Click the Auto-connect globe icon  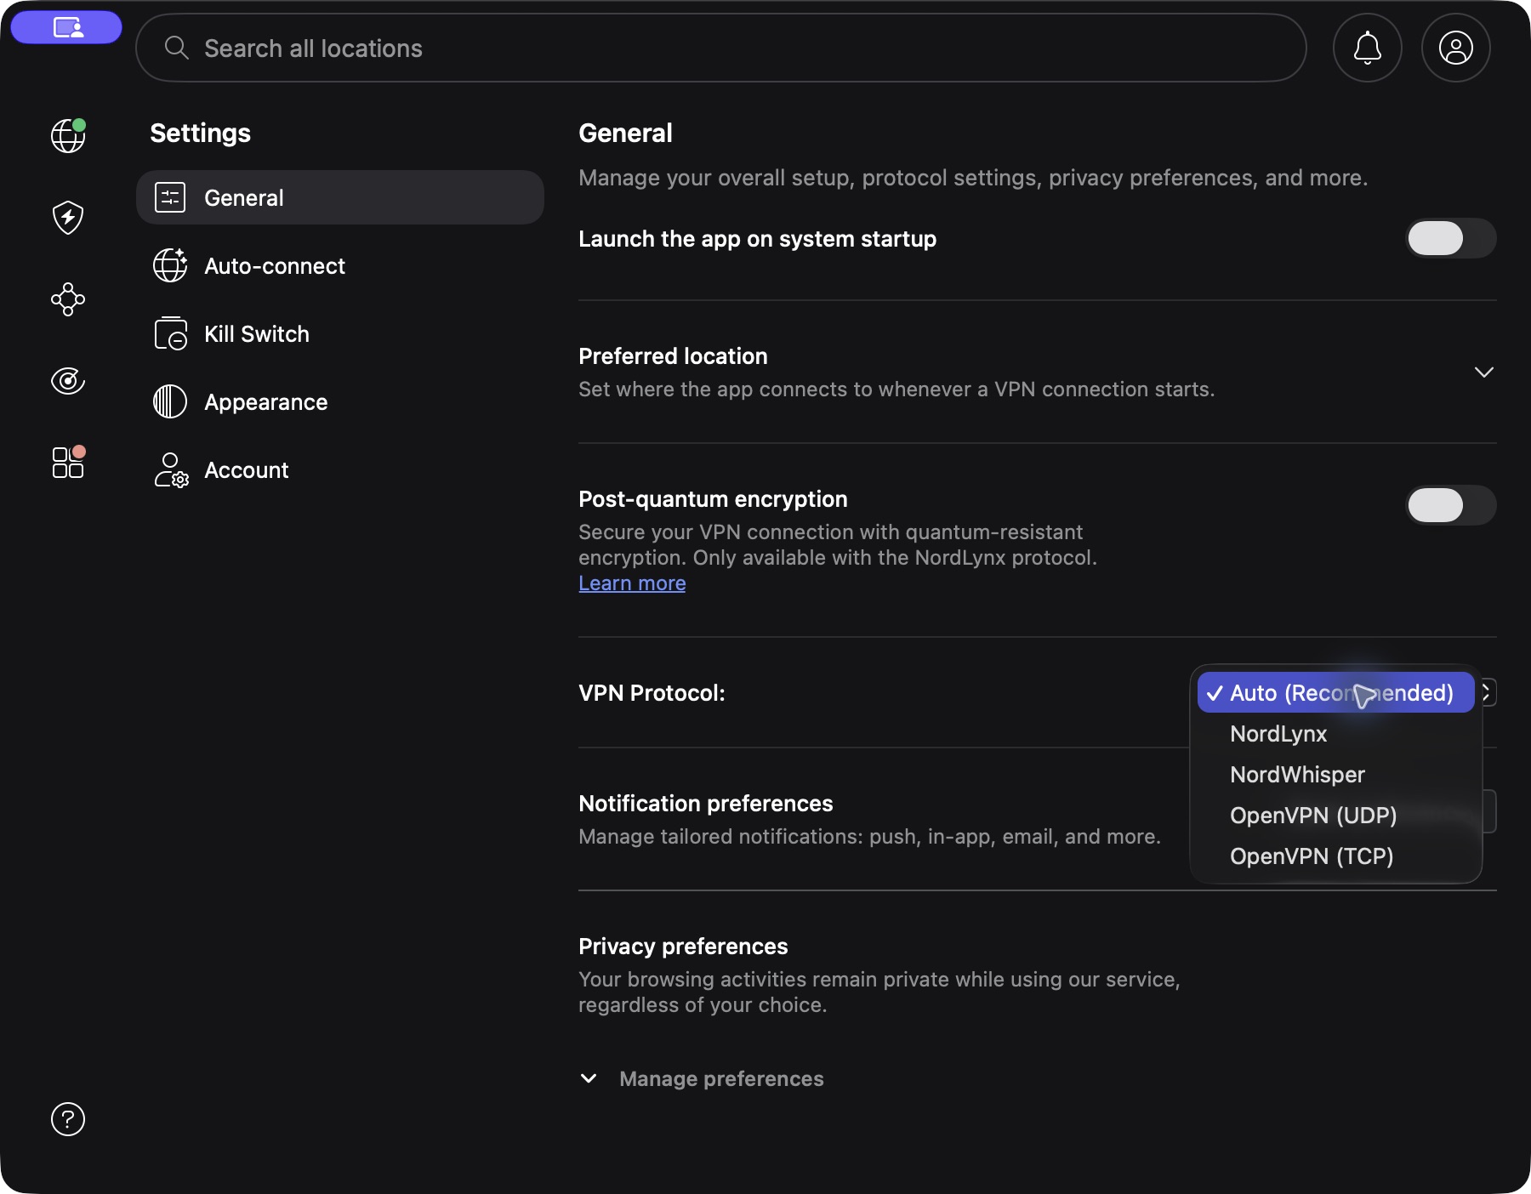click(170, 265)
